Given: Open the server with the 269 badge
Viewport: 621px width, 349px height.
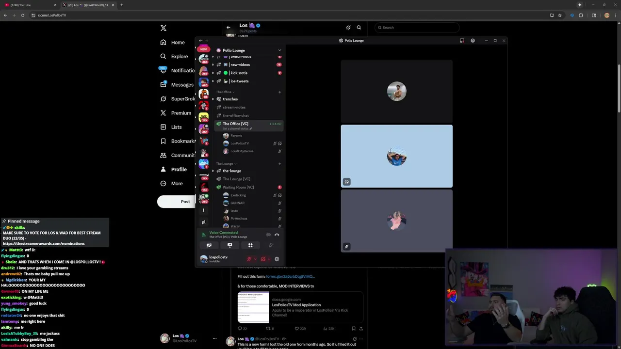Looking at the screenshot, I should click(204, 71).
